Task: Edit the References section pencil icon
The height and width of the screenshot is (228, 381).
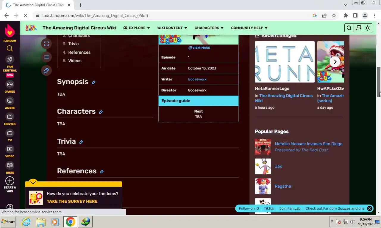Action: (x=102, y=172)
